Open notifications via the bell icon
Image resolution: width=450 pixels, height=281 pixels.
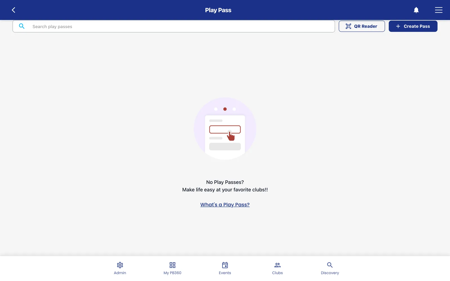(x=416, y=10)
